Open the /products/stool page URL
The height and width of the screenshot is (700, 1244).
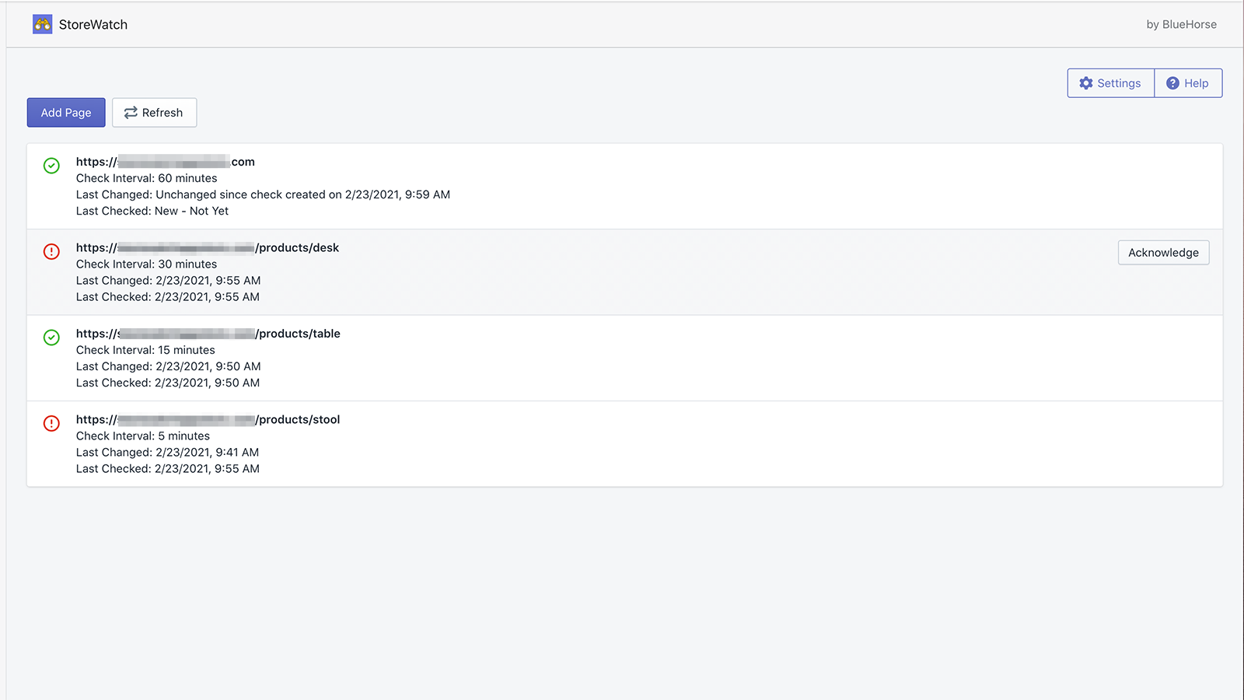point(208,420)
